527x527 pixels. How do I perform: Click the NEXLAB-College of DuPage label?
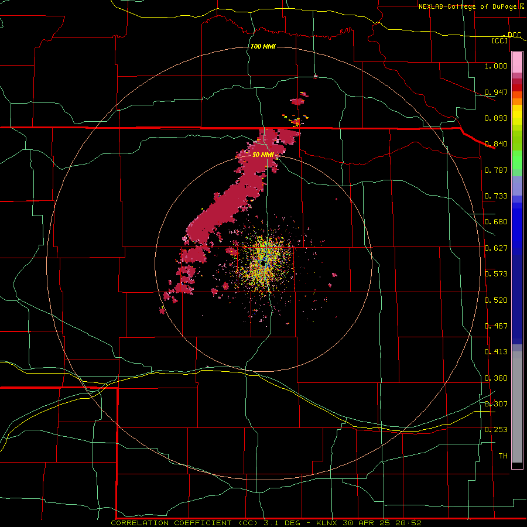pos(469,6)
